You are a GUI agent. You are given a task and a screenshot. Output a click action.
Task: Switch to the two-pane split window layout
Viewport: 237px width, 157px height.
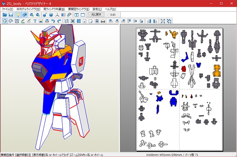click(77, 15)
